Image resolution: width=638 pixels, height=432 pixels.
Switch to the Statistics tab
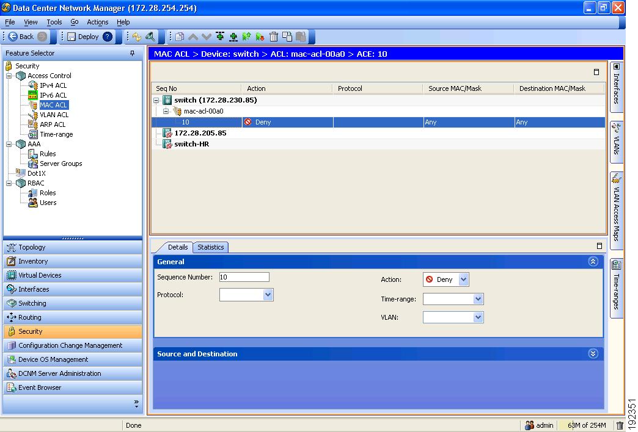pos(210,247)
